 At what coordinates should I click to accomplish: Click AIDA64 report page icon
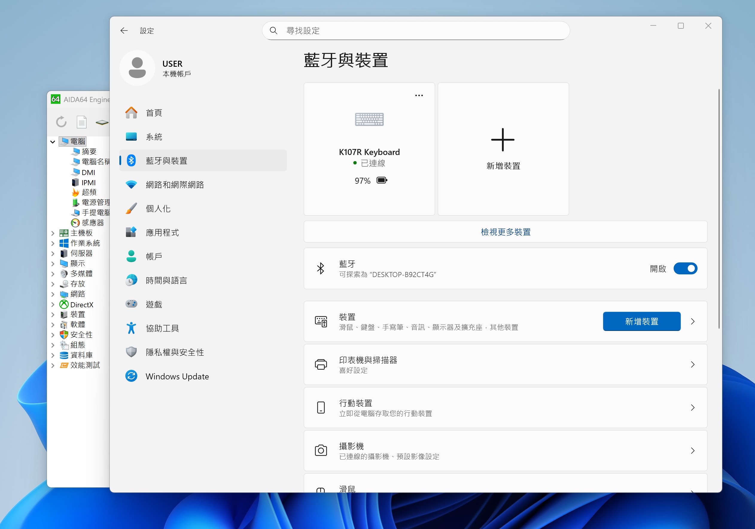(x=81, y=122)
